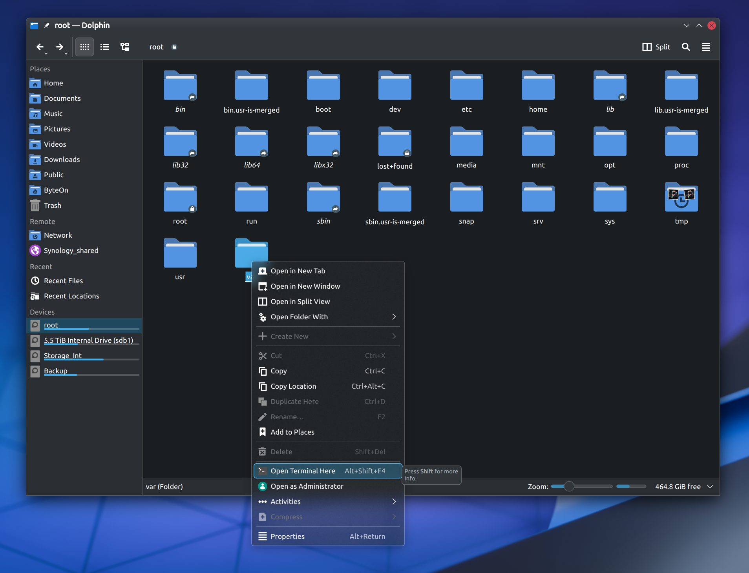Image resolution: width=749 pixels, height=573 pixels.
Task: Select Synology_shared remote location
Action: pyautogui.click(x=71, y=251)
